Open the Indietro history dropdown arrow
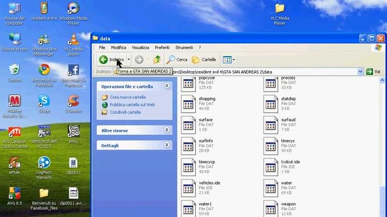 point(129,60)
